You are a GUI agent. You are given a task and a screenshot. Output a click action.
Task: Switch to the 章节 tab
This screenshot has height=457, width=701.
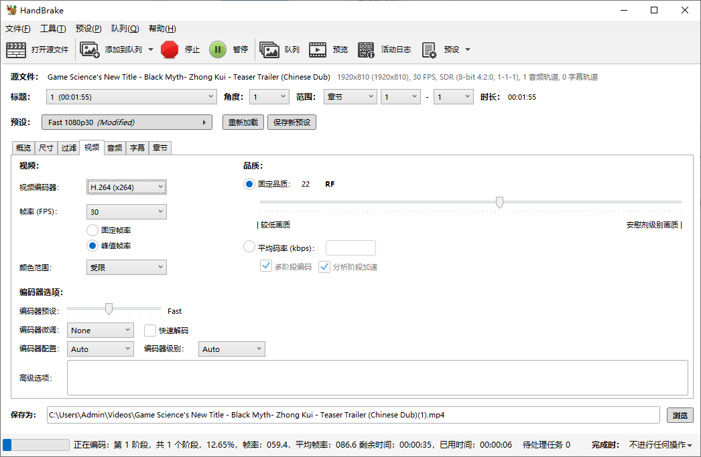[x=160, y=148]
